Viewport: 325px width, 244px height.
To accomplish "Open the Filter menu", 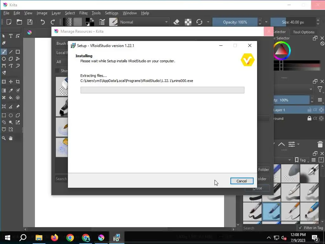I will pyautogui.click(x=83, y=13).
